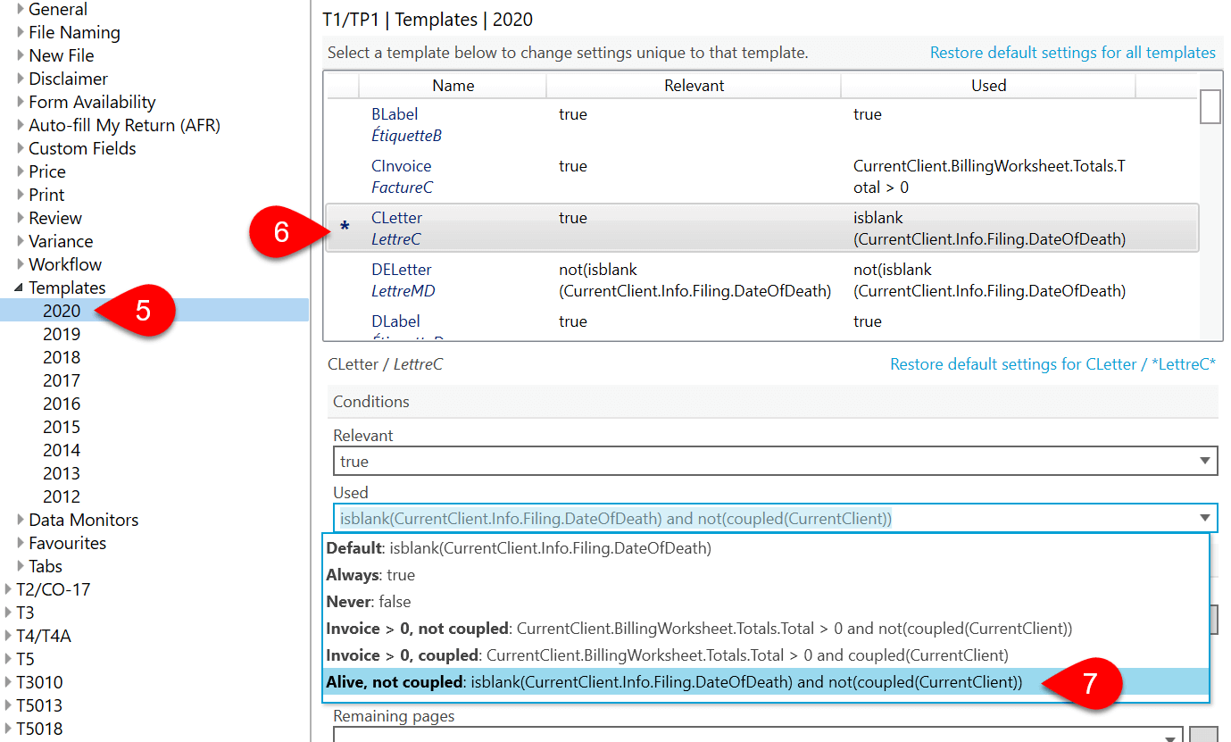Open the T4/T4A module item
This screenshot has width=1231, height=742.
tap(43, 636)
